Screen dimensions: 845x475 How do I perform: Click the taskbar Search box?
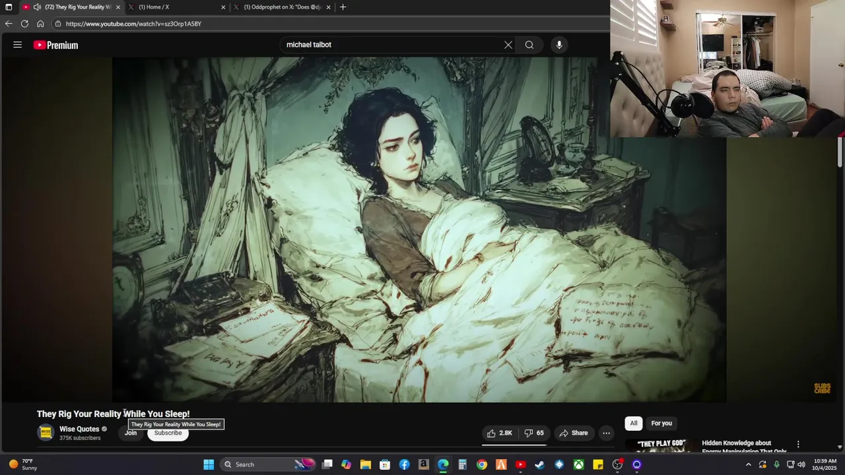tap(267, 464)
